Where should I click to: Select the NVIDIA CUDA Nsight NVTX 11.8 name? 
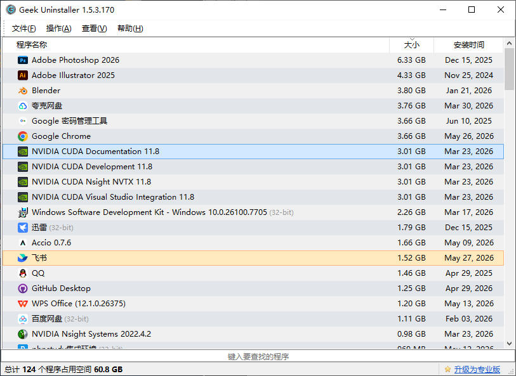pos(91,182)
